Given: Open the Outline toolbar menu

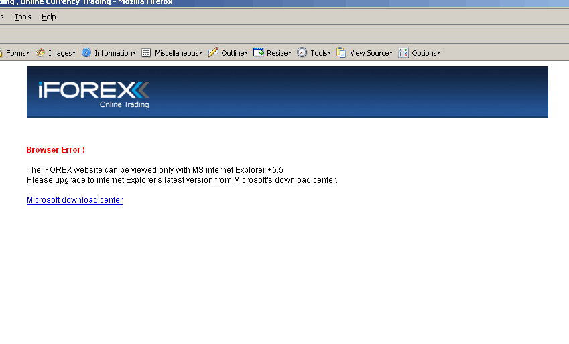Looking at the screenshot, I should tap(235, 53).
